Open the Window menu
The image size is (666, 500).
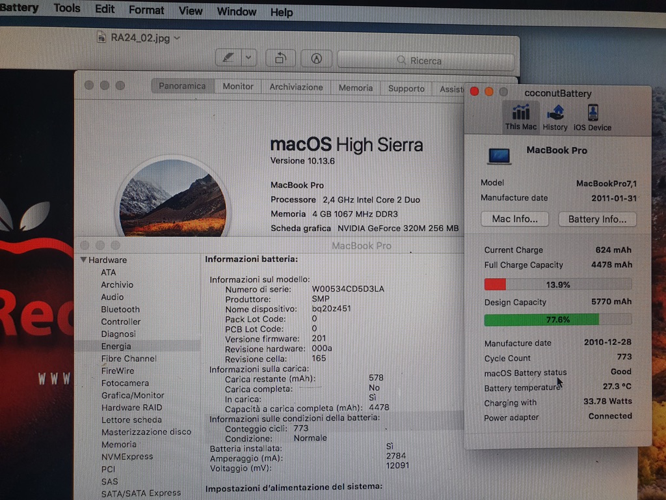click(236, 12)
